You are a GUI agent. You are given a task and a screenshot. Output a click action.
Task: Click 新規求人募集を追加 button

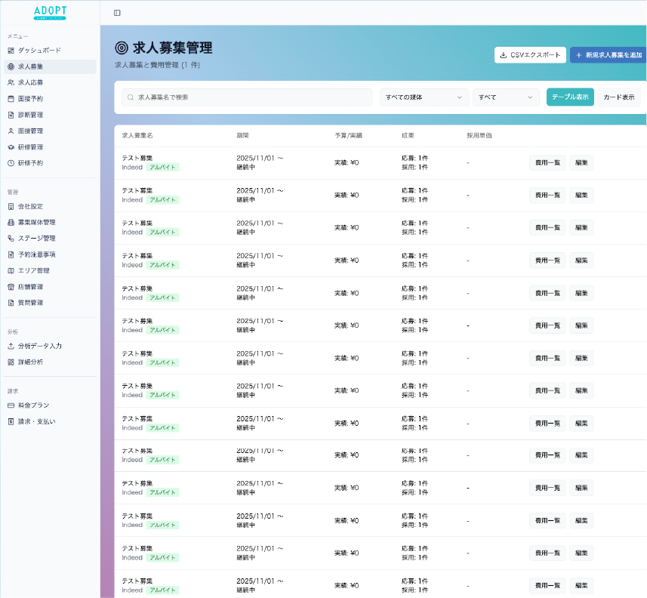[608, 55]
